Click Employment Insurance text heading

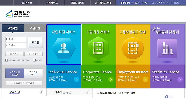[133, 72]
